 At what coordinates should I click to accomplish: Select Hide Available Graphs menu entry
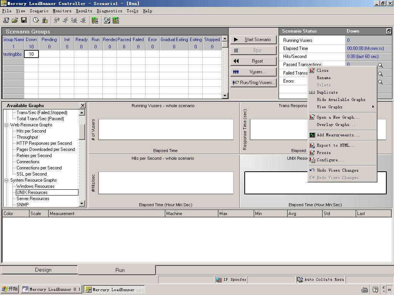click(x=342, y=99)
